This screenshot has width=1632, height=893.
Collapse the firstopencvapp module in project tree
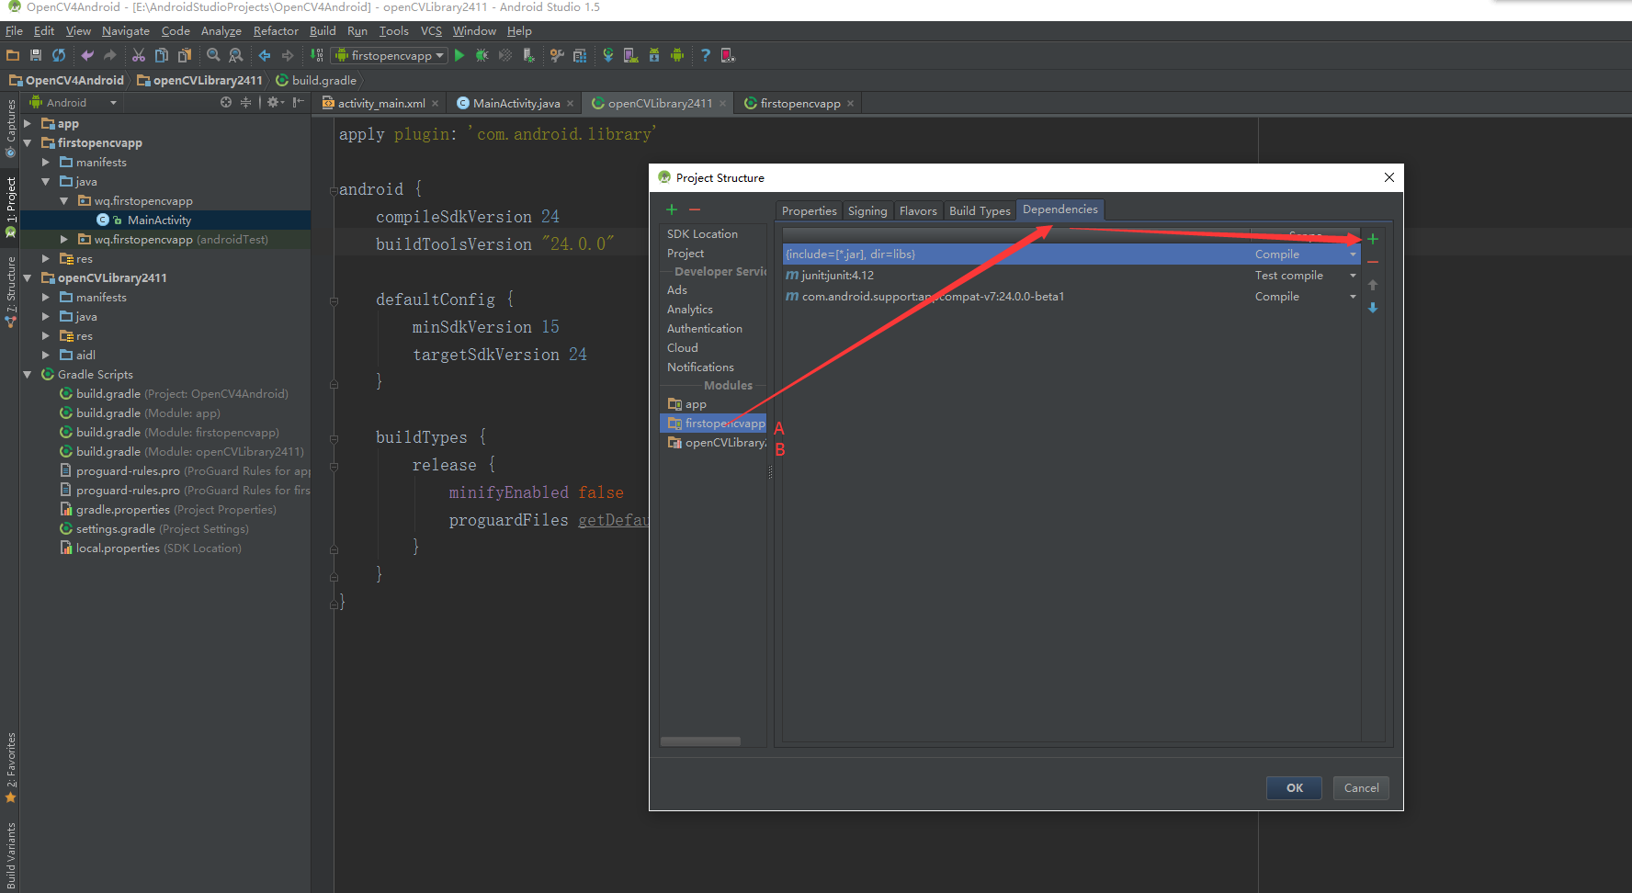pyautogui.click(x=28, y=142)
